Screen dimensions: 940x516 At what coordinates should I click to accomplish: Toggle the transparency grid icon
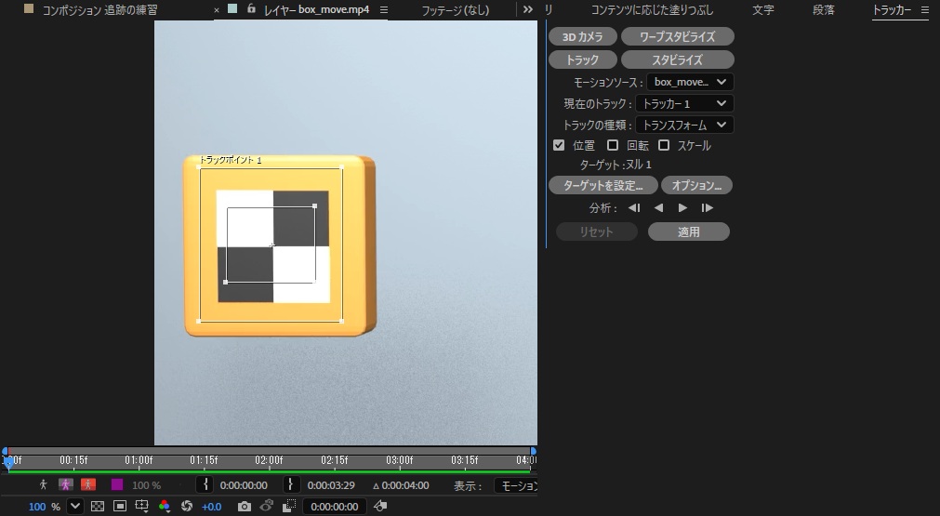point(97,507)
